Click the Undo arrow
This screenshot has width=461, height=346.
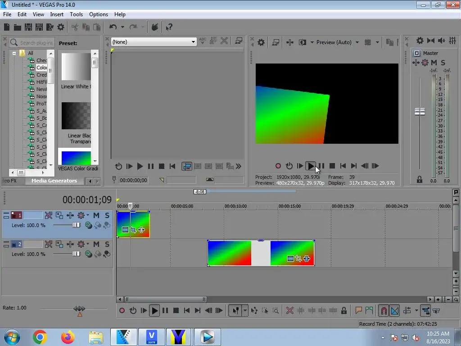click(113, 27)
